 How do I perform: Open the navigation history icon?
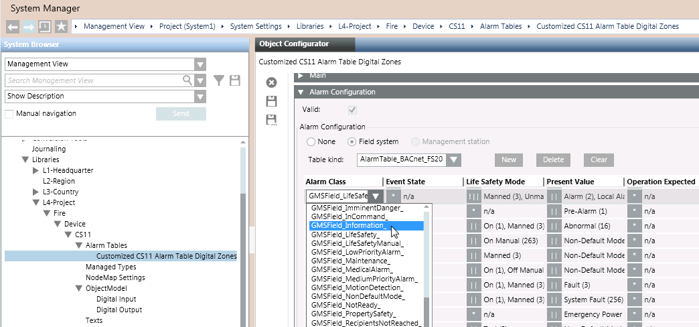coord(45,27)
